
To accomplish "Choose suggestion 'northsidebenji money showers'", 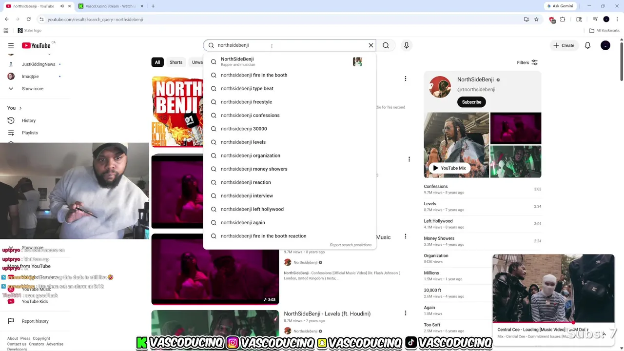I will [290, 169].
